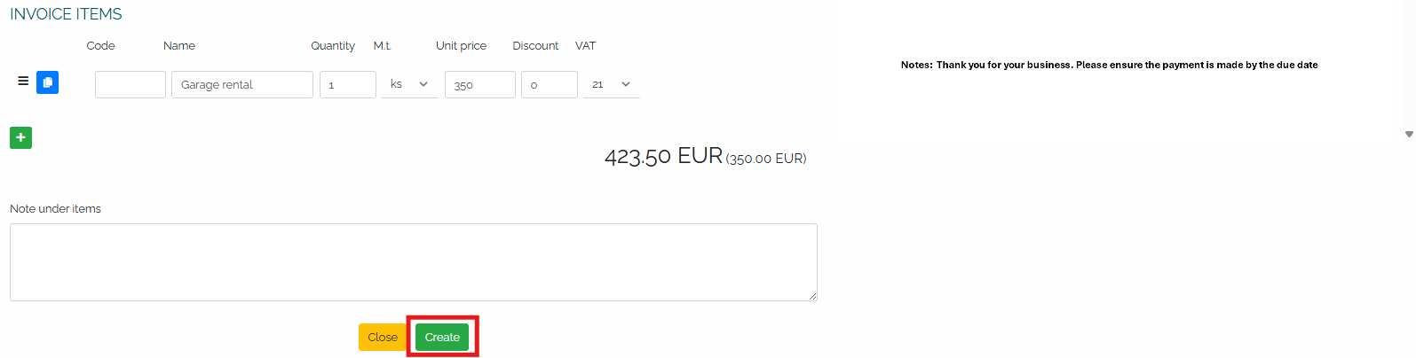
Task: Focus the Quantity field
Action: click(x=348, y=84)
